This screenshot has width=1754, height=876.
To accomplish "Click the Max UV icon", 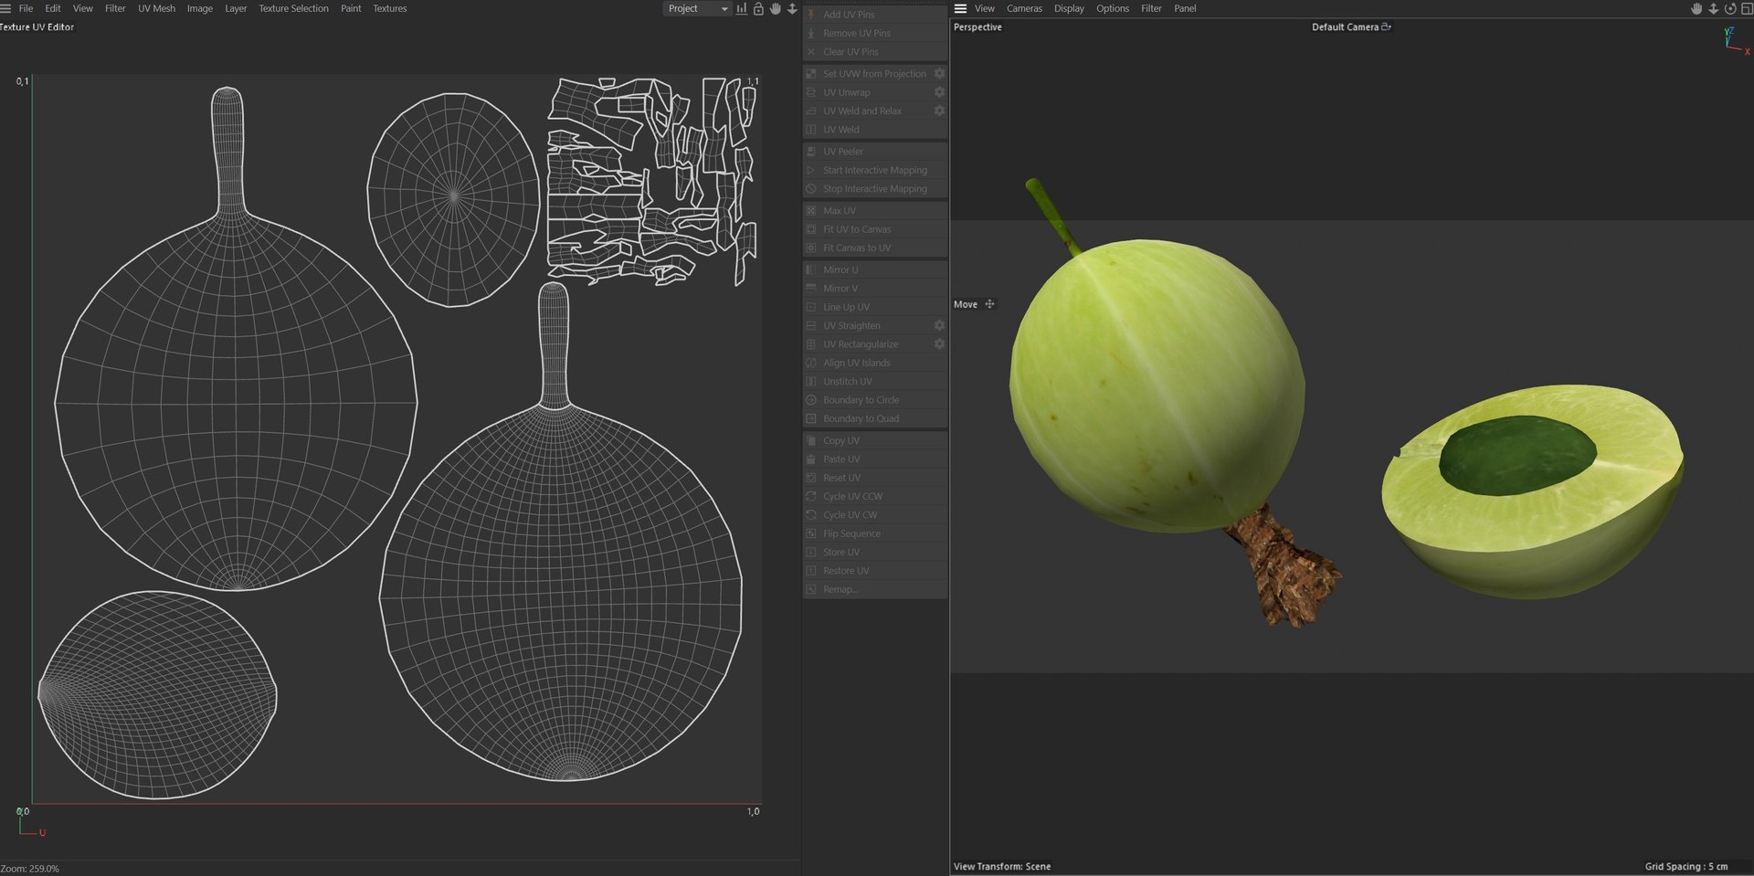I will coord(811,211).
